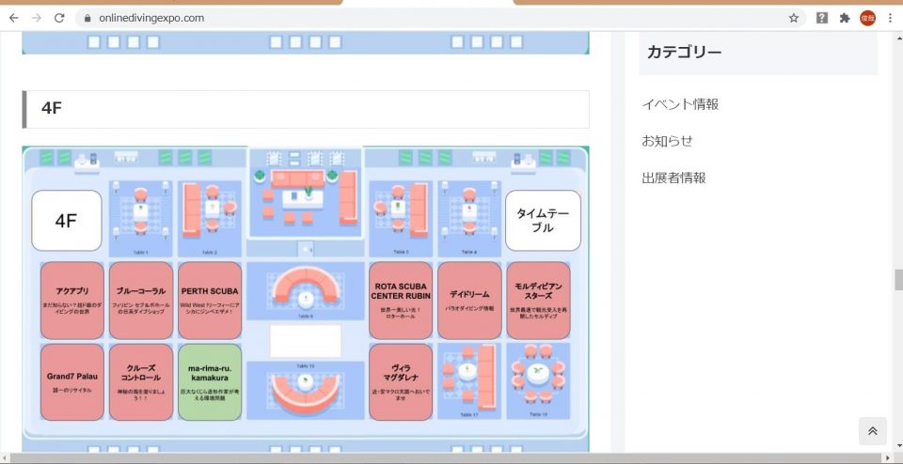
Task: Join Table 13 curved sofa area
Action: tap(306, 391)
